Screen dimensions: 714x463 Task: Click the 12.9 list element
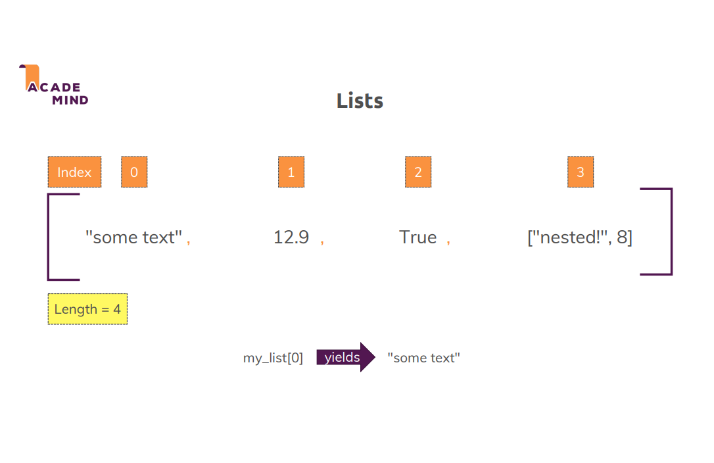[x=291, y=237]
